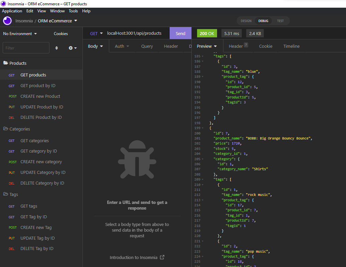346x267 pixels.
Task: Switch to DESIGN mode
Action: pyautogui.click(x=246, y=21)
